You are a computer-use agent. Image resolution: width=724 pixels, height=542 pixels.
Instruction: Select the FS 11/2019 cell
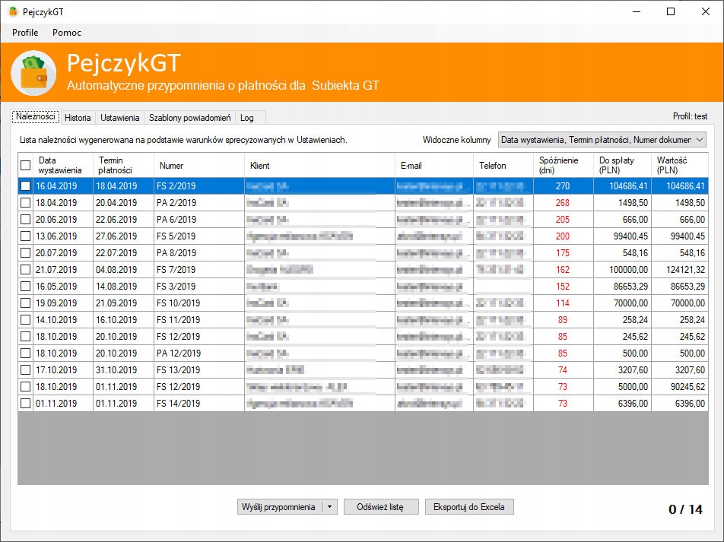click(199, 320)
